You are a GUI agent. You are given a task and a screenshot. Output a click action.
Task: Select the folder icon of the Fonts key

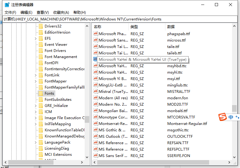coord(41,93)
